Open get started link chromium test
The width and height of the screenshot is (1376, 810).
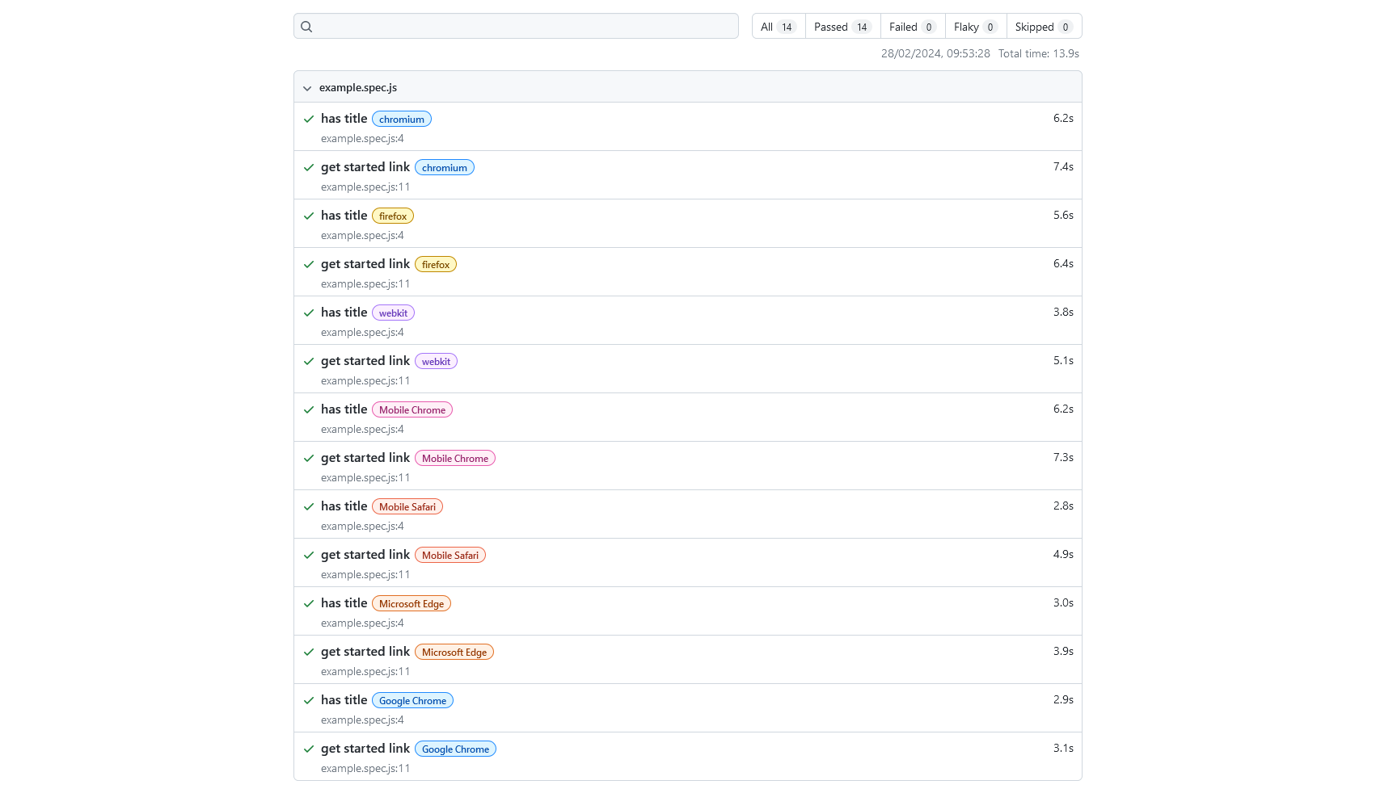click(x=365, y=167)
